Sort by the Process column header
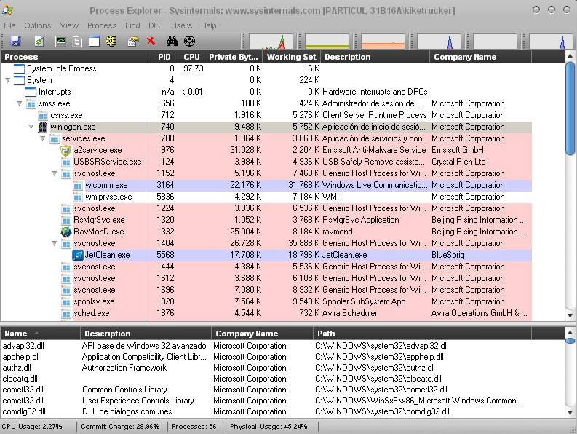Screen dimensions: 577x434 (x=73, y=57)
